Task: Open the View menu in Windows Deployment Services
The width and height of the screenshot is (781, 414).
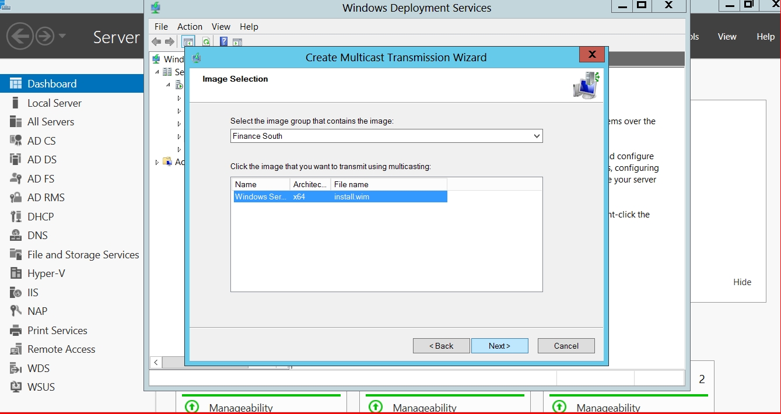Action: pyautogui.click(x=221, y=26)
